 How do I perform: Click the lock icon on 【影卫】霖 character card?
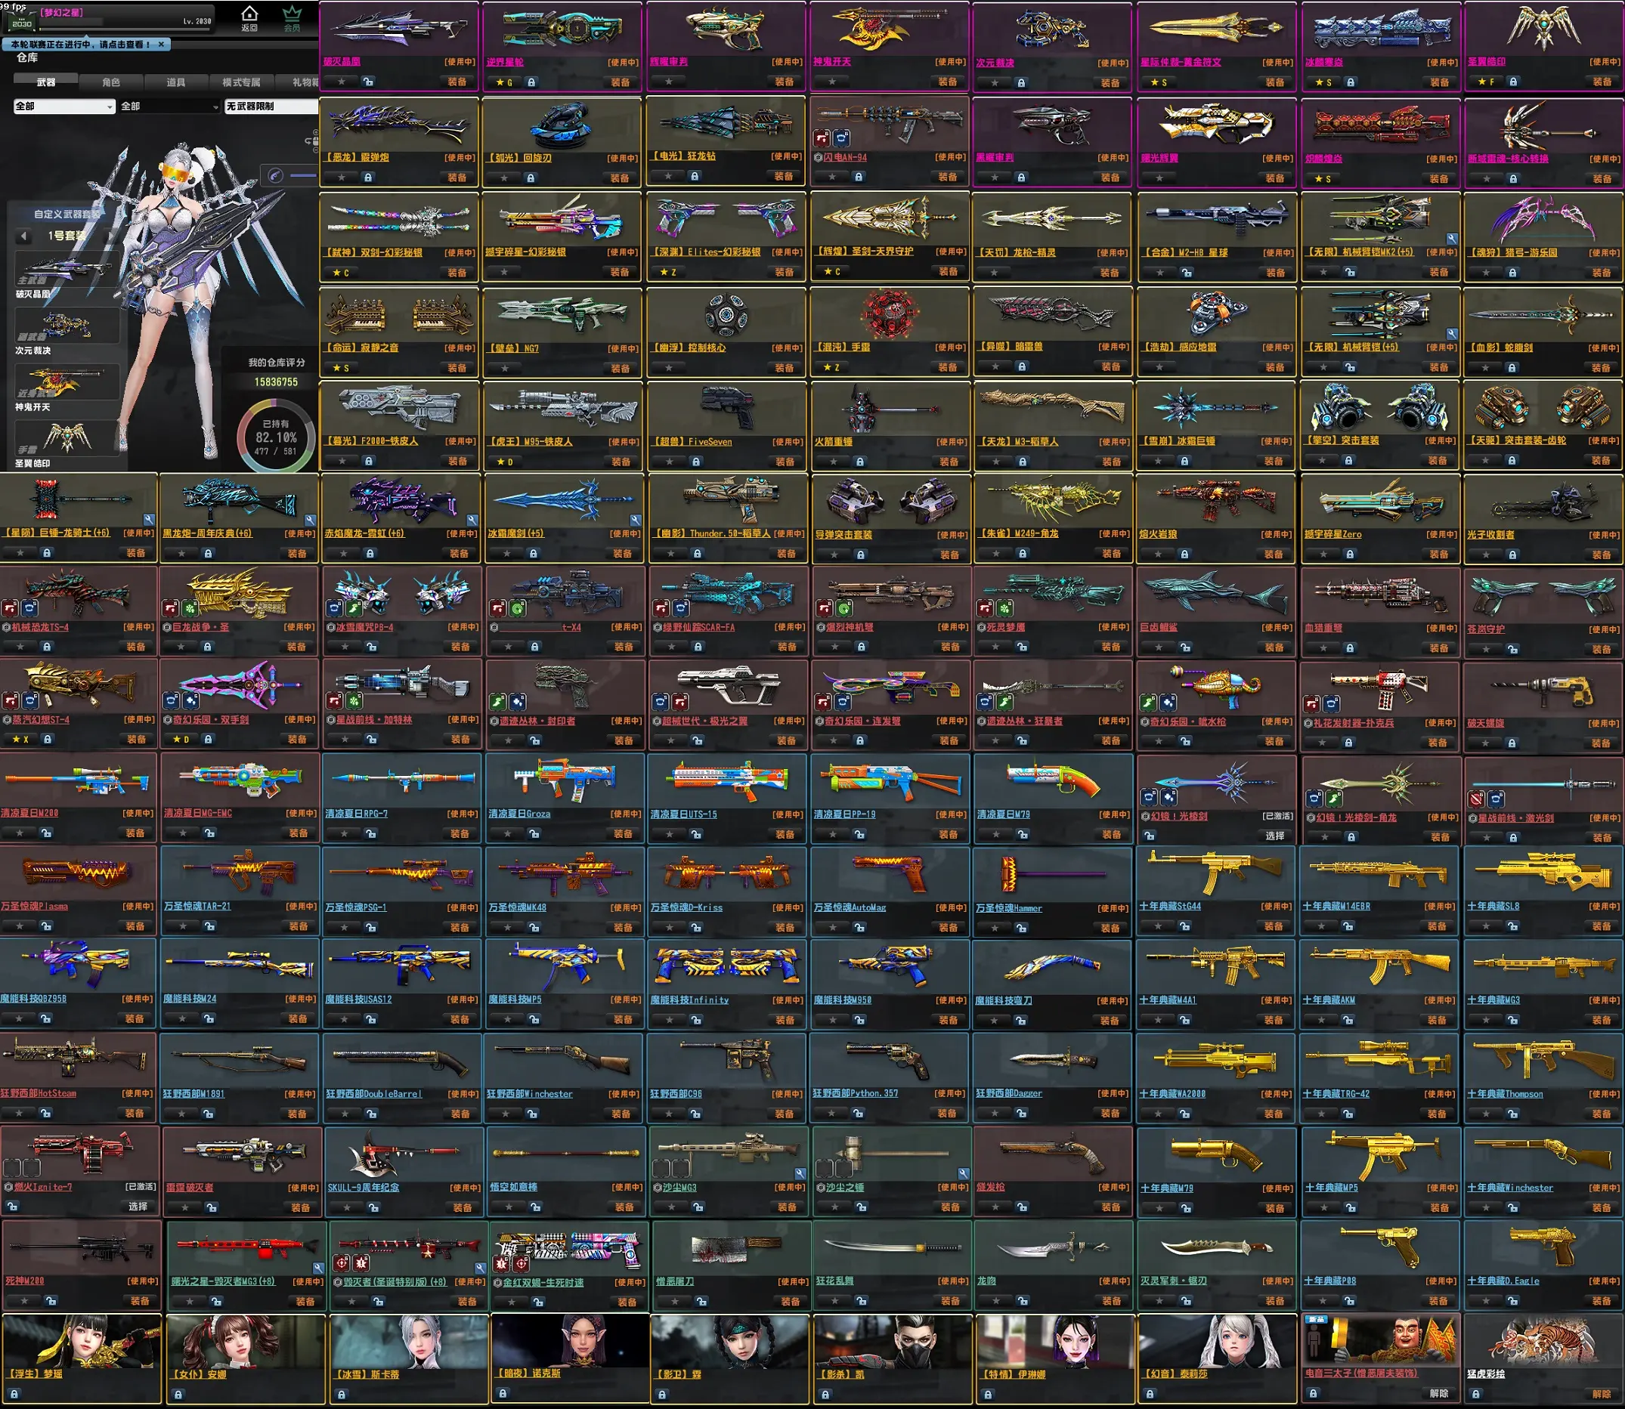pos(662,1394)
